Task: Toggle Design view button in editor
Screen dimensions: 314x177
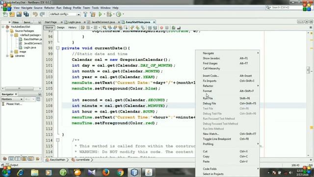Action: pos(61,28)
